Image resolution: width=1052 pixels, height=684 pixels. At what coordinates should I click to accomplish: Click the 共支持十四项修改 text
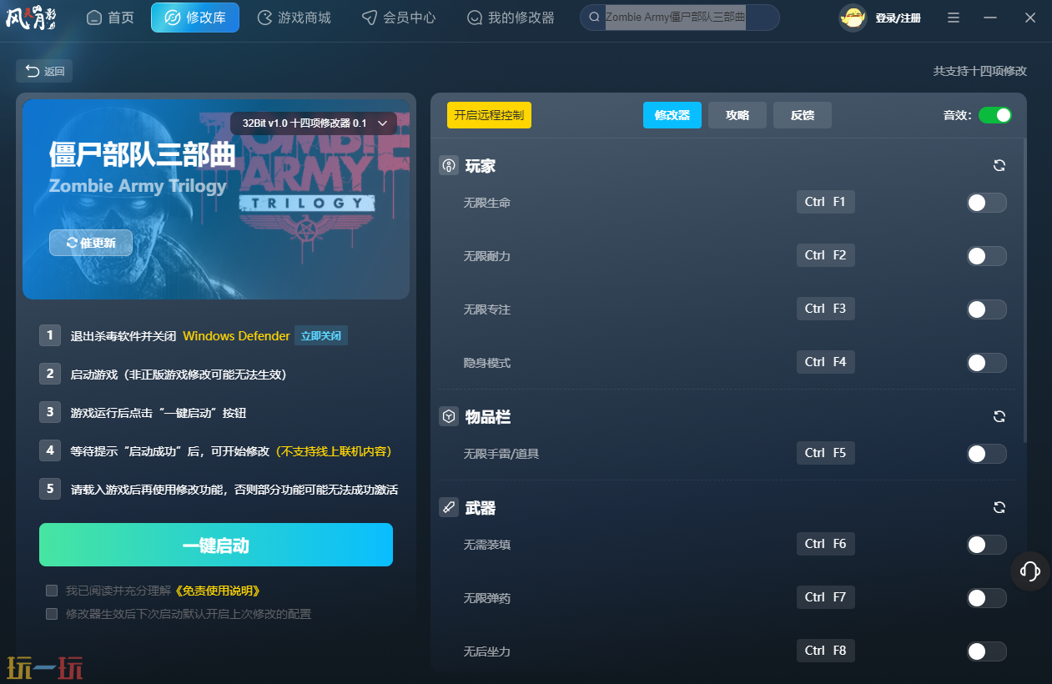click(979, 71)
